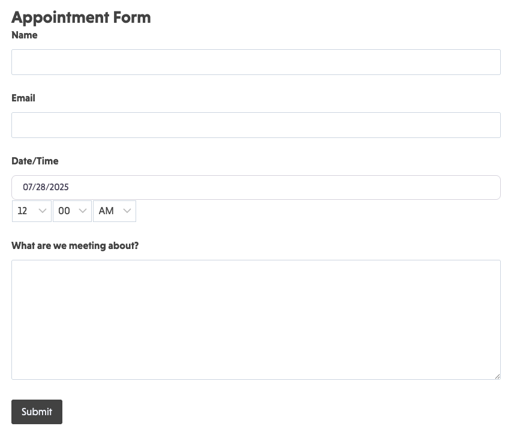Click the "12" value in the hour selector
Viewport: 511px width, 438px height.
coord(23,211)
